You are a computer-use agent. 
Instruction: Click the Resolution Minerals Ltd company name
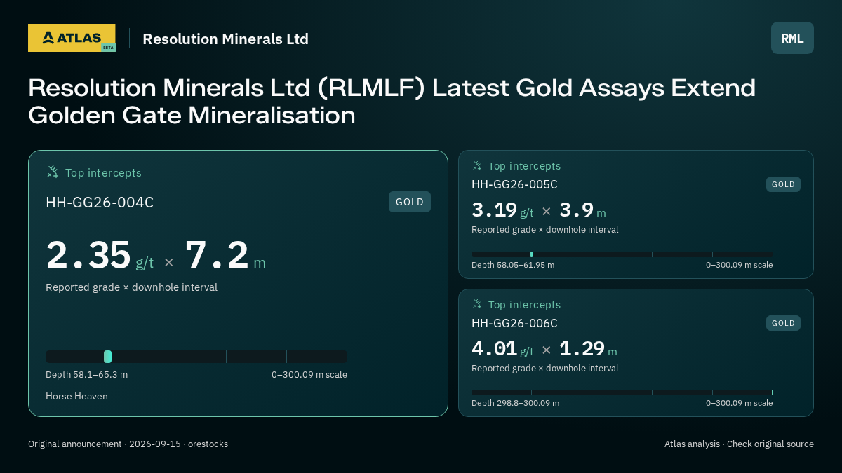225,39
